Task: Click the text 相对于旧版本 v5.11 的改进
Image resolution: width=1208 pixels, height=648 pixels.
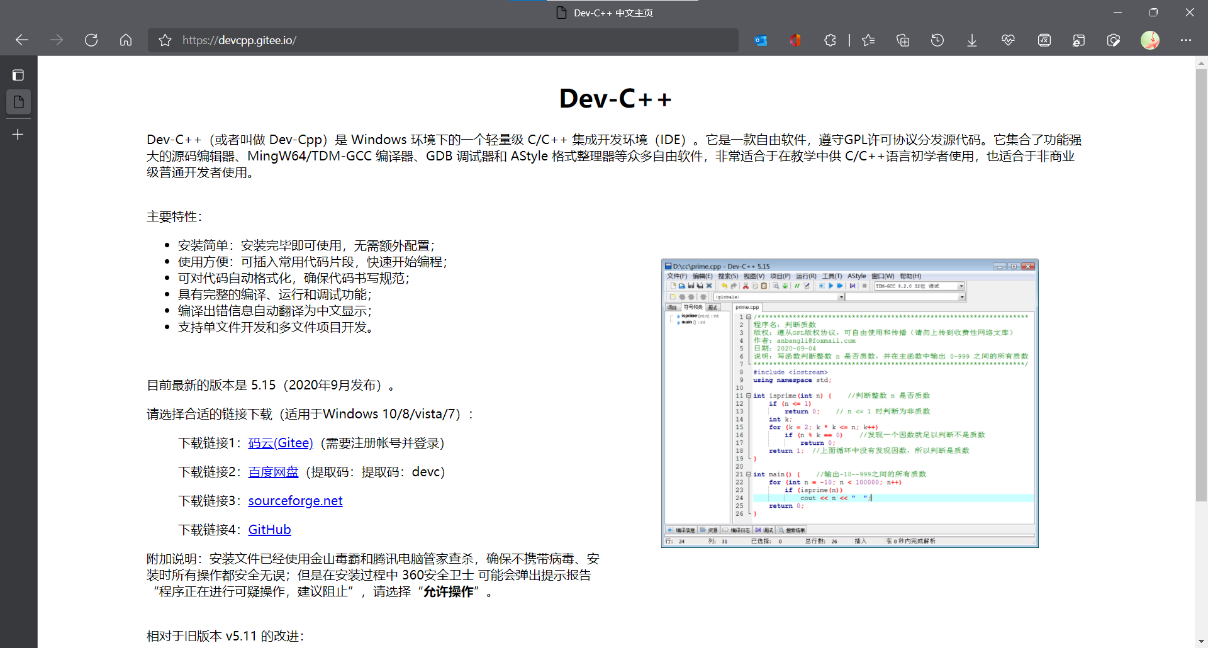Action: pyautogui.click(x=225, y=636)
